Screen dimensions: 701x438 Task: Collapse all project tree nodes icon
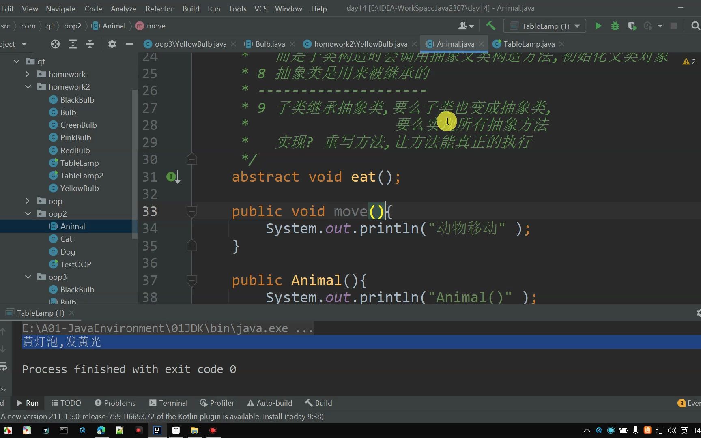(90, 44)
